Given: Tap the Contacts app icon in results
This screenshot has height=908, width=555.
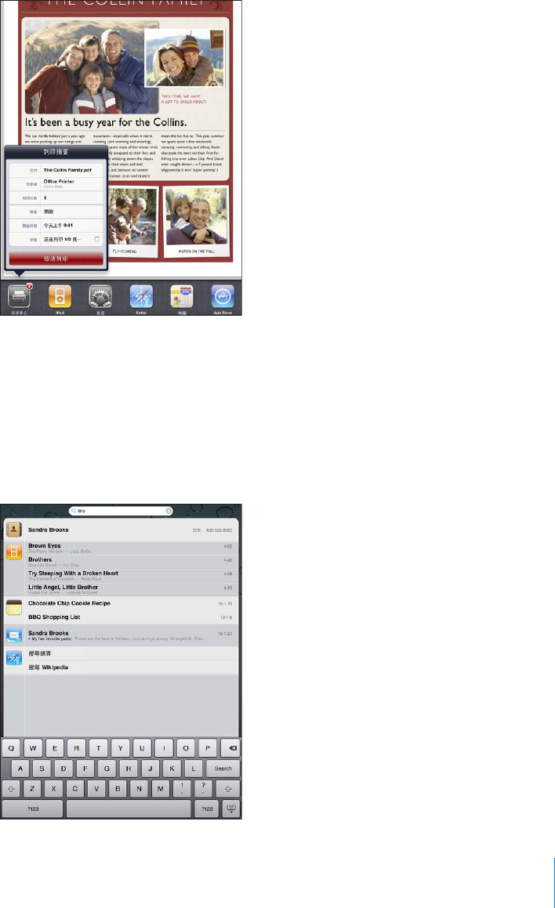Looking at the screenshot, I should pos(14,530).
